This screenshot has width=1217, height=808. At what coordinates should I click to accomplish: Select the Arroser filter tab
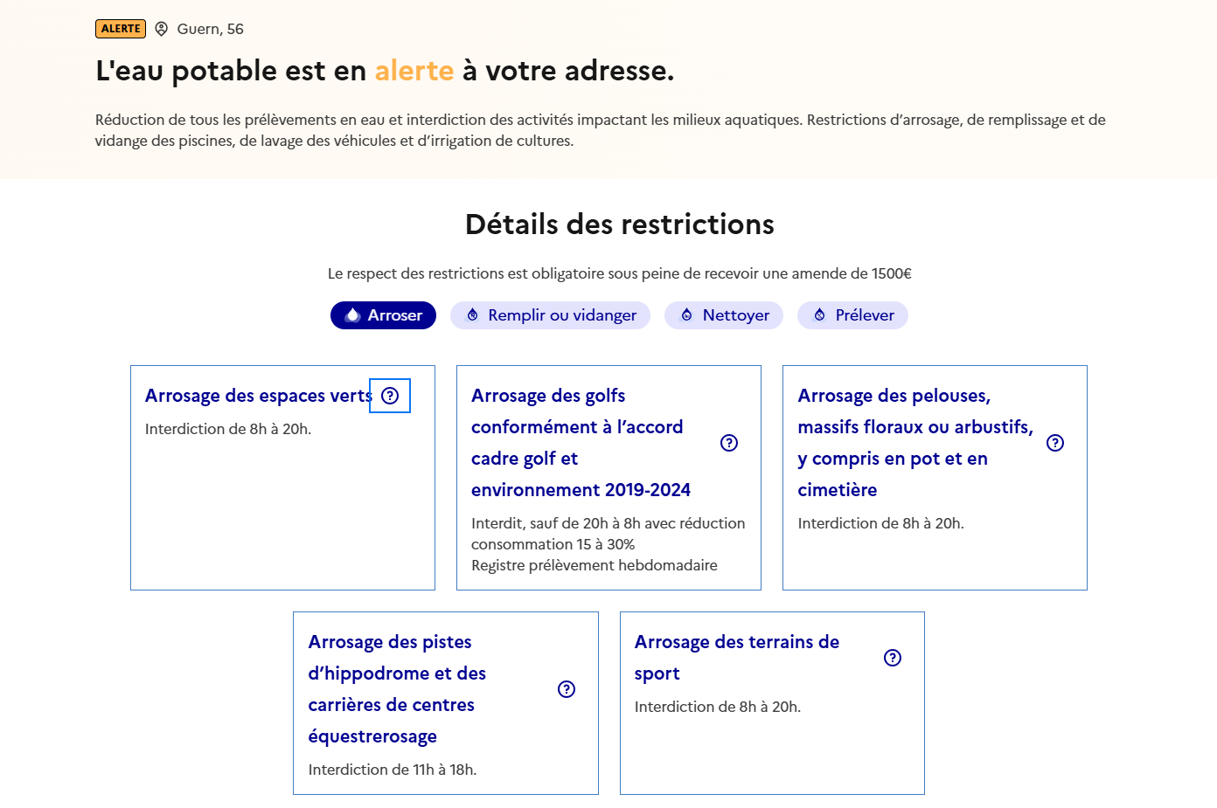(383, 315)
